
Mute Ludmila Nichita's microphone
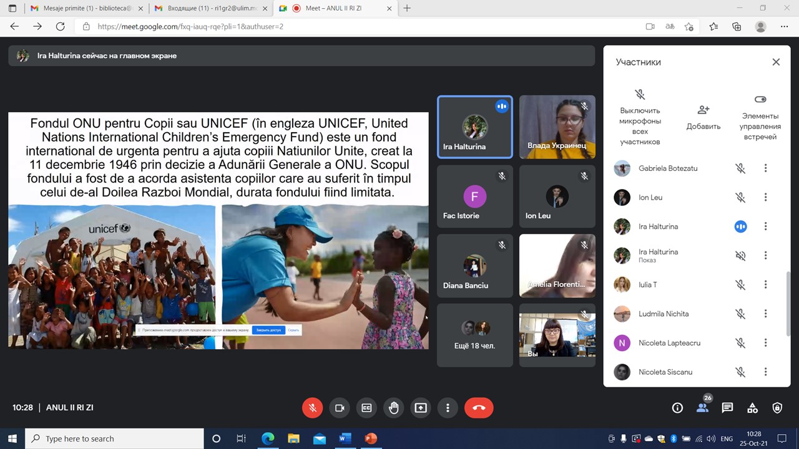[x=740, y=314]
